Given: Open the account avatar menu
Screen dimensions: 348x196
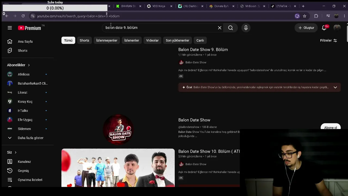Looking at the screenshot, I should [337, 28].
